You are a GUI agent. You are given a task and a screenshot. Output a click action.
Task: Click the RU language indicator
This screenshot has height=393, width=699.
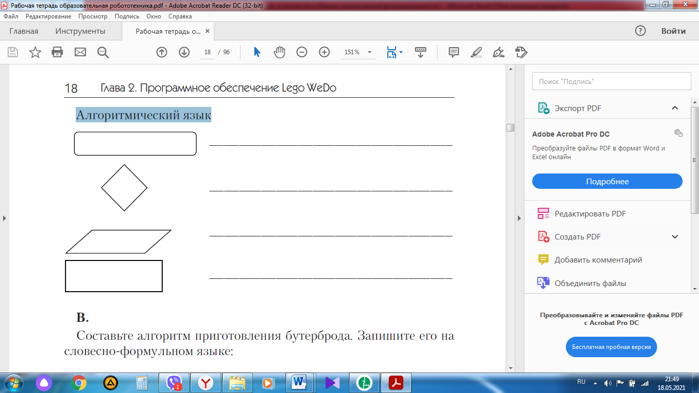coord(581,382)
